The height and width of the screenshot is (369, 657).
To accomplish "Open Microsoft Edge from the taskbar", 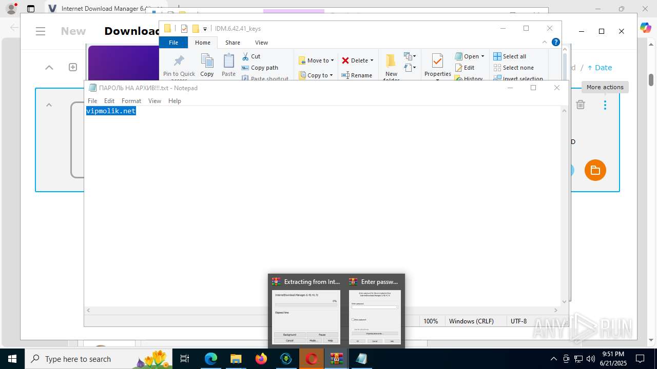I will point(211,359).
